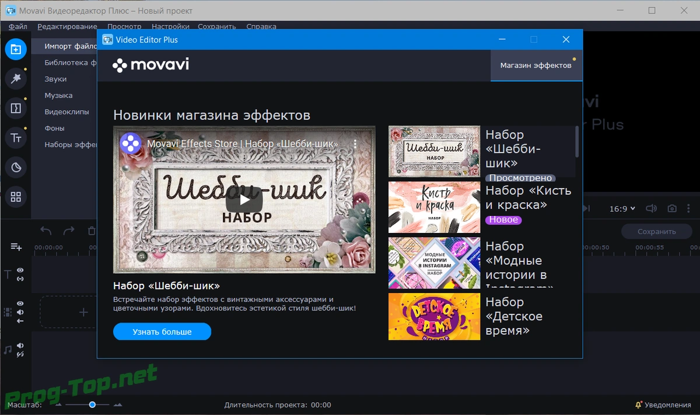Image resolution: width=700 pixels, height=415 pixels.
Task: Select Библиотека файлов list entry
Action: (70, 62)
